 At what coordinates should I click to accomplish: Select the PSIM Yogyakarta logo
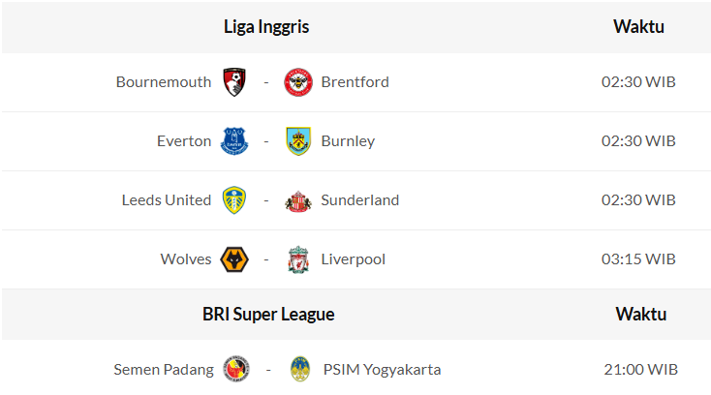[x=300, y=369]
